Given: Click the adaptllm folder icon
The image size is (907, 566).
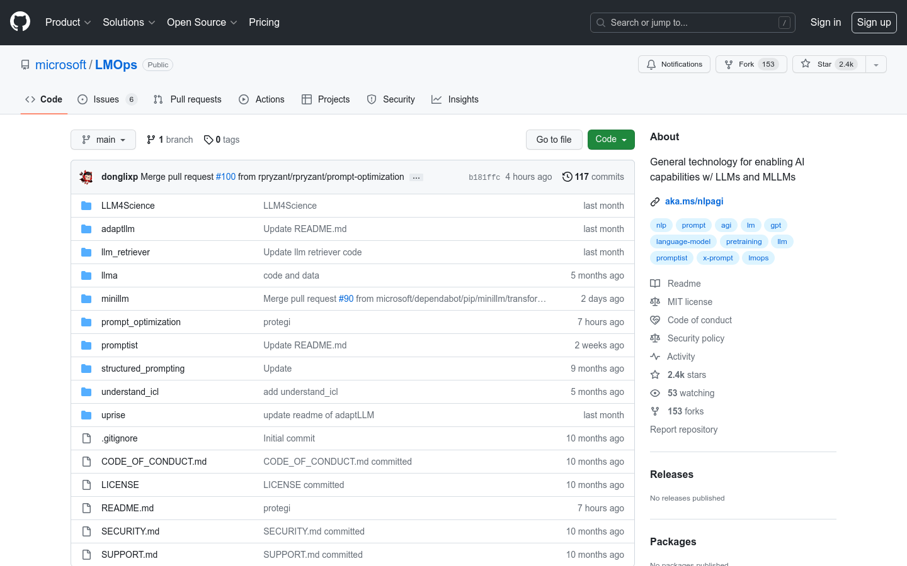Looking at the screenshot, I should [86, 229].
